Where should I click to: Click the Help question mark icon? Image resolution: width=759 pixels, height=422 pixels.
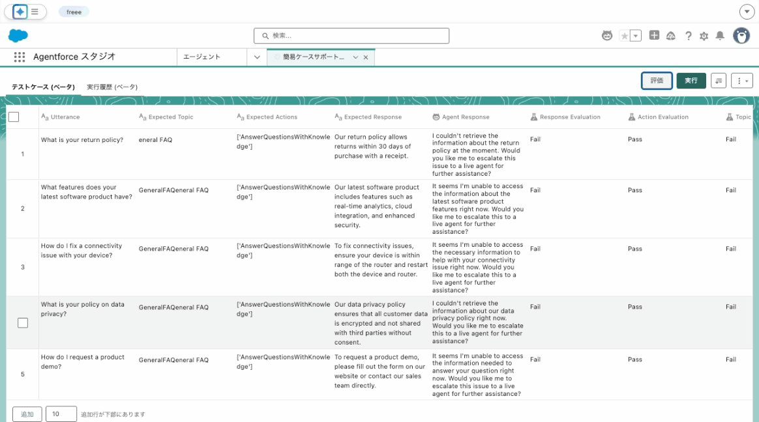(688, 36)
